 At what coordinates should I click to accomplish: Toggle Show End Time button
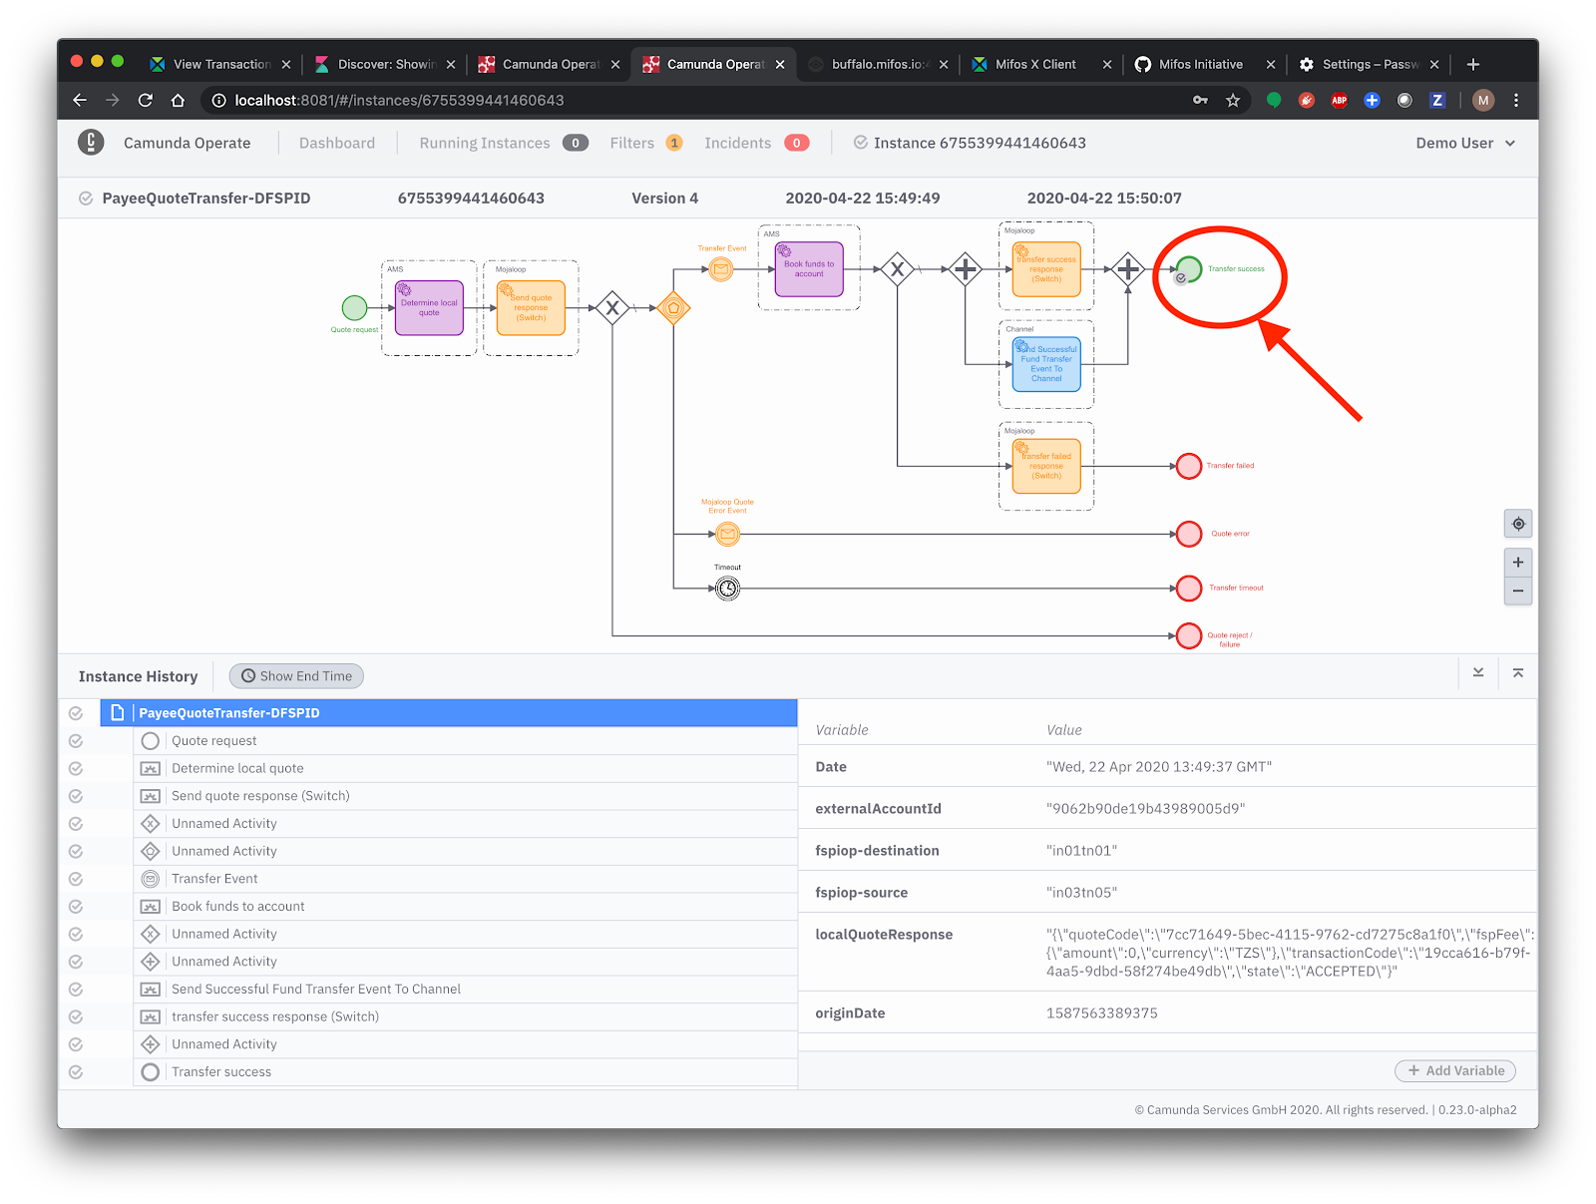pos(296,676)
